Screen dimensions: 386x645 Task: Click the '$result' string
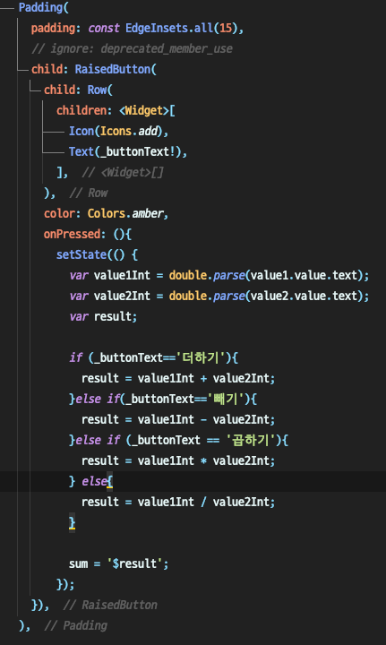pyautogui.click(x=134, y=563)
